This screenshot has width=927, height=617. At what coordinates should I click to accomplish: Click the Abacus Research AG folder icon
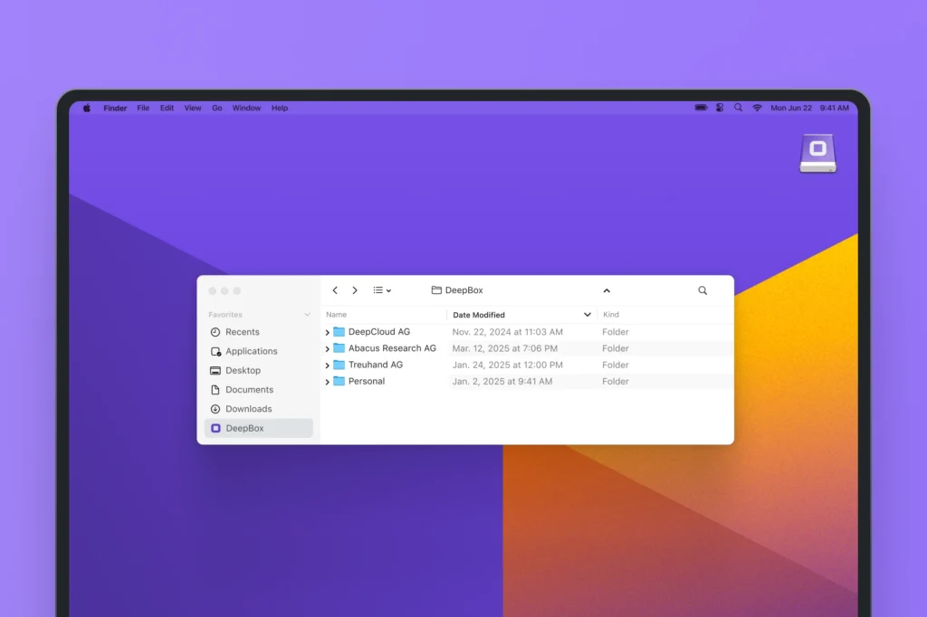click(339, 348)
